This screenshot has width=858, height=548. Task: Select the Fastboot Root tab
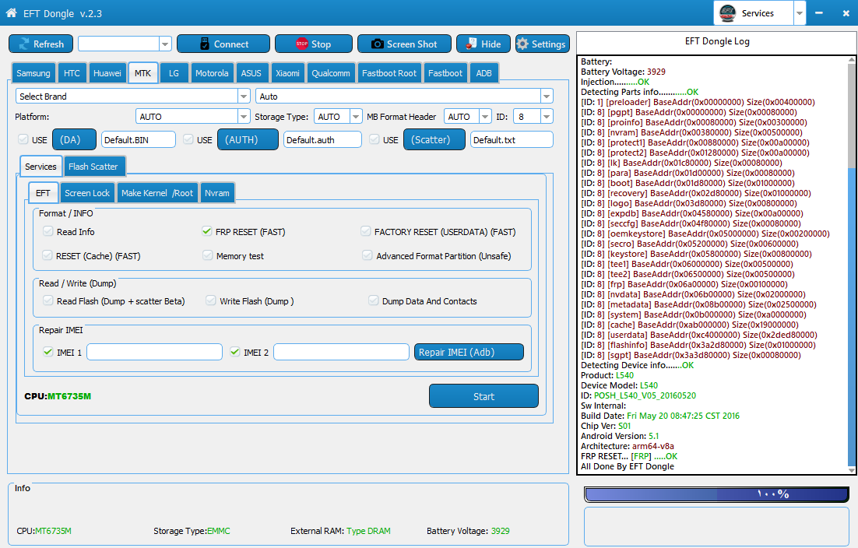(x=389, y=73)
